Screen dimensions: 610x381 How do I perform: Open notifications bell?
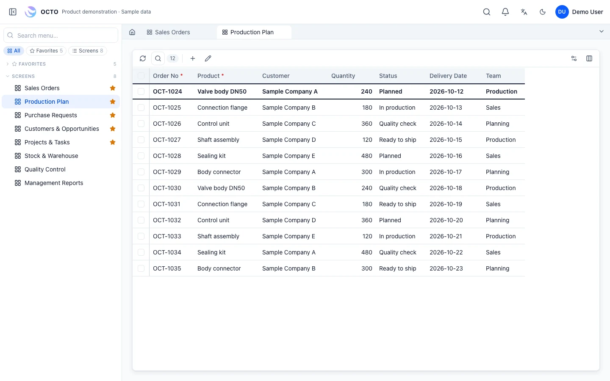point(505,12)
